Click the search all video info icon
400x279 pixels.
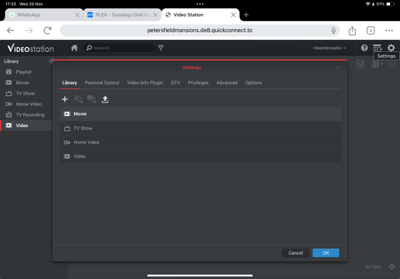point(92,99)
